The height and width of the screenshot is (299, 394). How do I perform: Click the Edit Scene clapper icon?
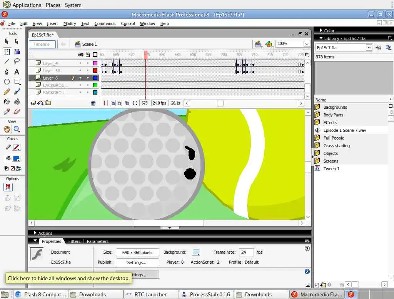click(x=258, y=44)
